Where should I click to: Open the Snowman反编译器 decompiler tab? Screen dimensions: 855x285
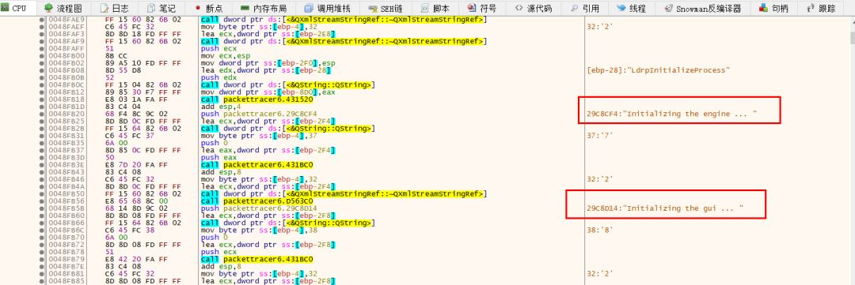703,8
